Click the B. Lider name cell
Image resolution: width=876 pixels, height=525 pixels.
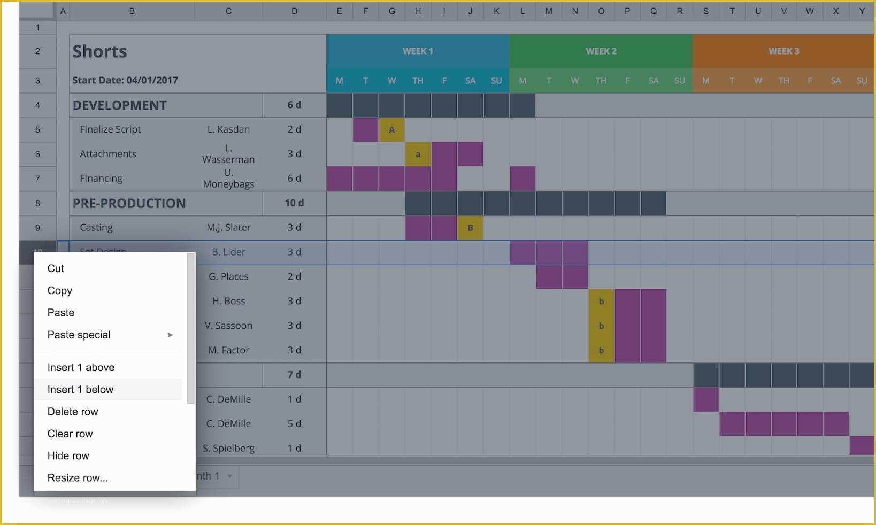pyautogui.click(x=228, y=252)
